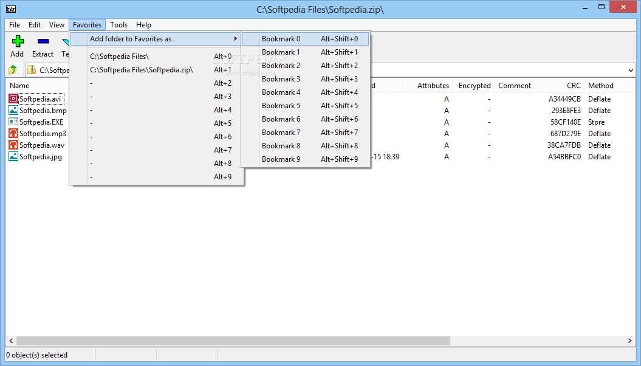Click the Softpedia.mp3 audio file icon
The width and height of the screenshot is (641, 366).
(x=13, y=133)
